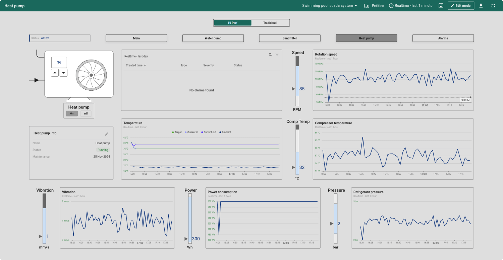
Task: Click the Comp Temp gauge bar
Action: pyautogui.click(x=297, y=150)
